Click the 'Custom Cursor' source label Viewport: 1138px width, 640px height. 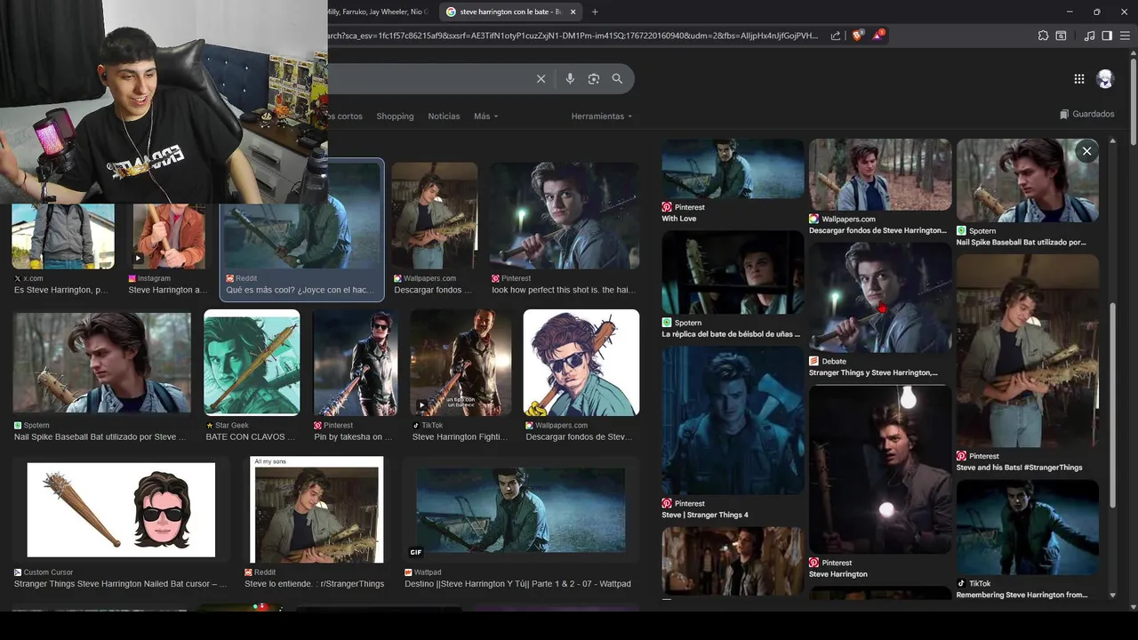click(48, 572)
